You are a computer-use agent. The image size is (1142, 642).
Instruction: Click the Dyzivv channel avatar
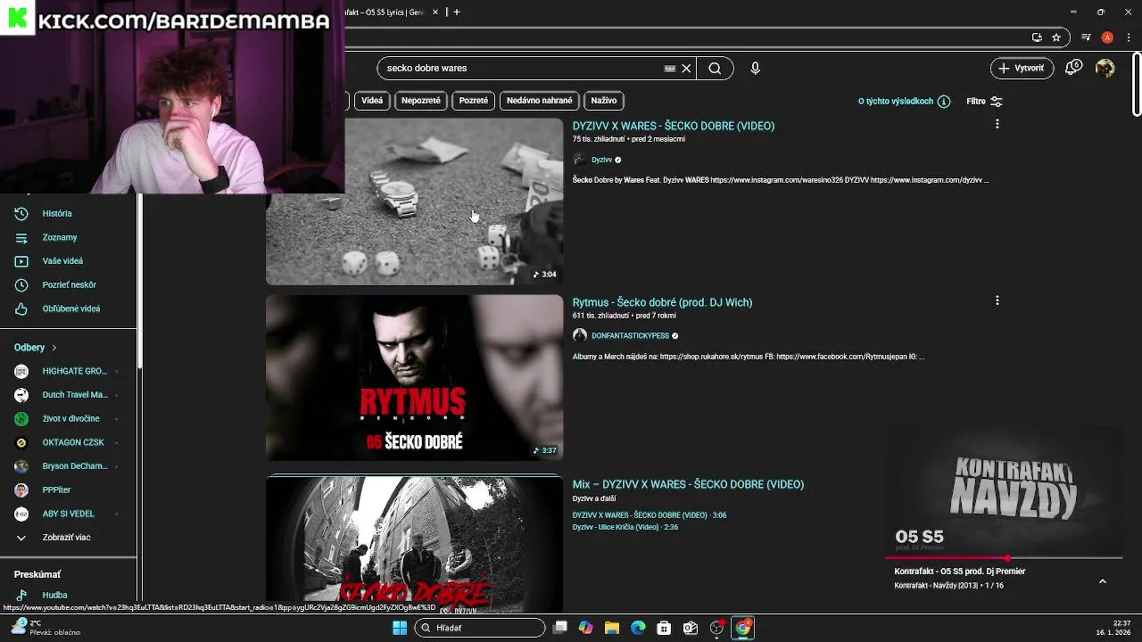[580, 160]
